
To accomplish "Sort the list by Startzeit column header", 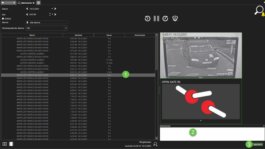I will (78, 35).
